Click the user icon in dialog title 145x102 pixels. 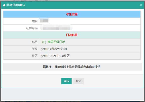click(x=4, y=5)
